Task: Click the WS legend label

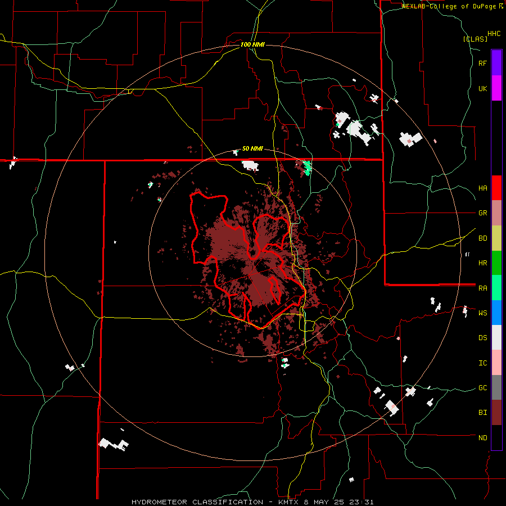Action: click(482, 313)
